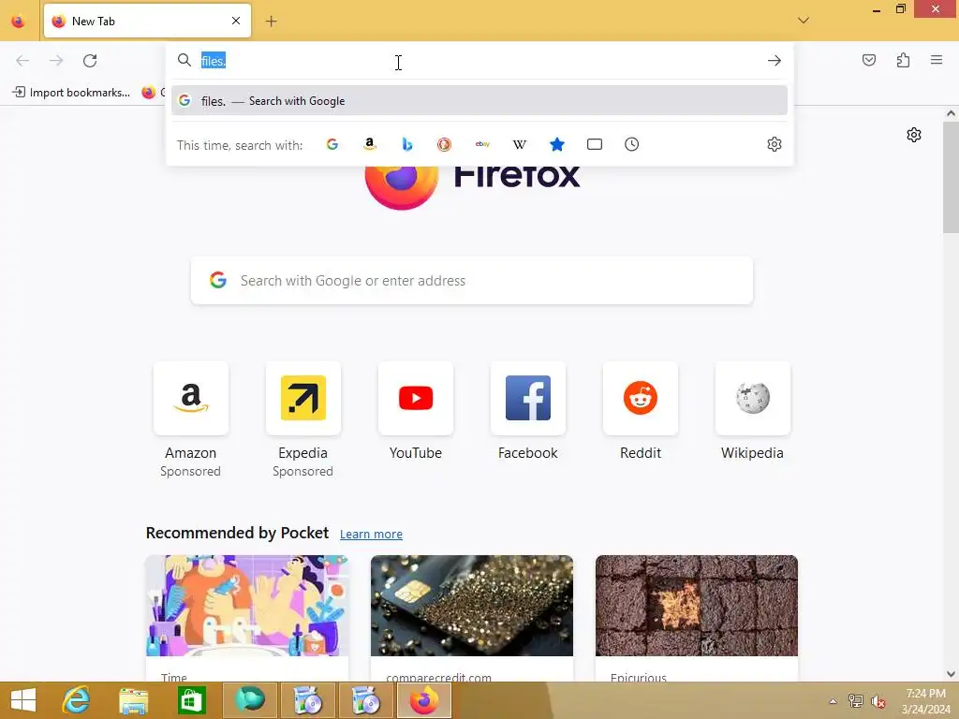959x719 pixels.
Task: Open the Windows Store taskbar icon
Action: (191, 700)
